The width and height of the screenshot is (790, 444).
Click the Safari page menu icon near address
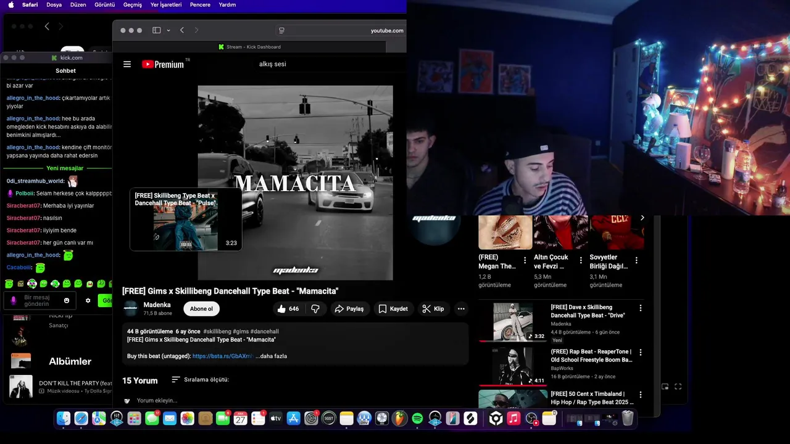pos(281,30)
